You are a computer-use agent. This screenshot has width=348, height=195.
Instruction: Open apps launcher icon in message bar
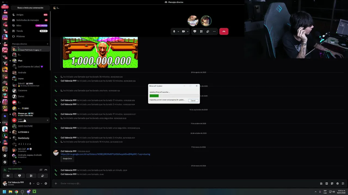click(x=343, y=183)
